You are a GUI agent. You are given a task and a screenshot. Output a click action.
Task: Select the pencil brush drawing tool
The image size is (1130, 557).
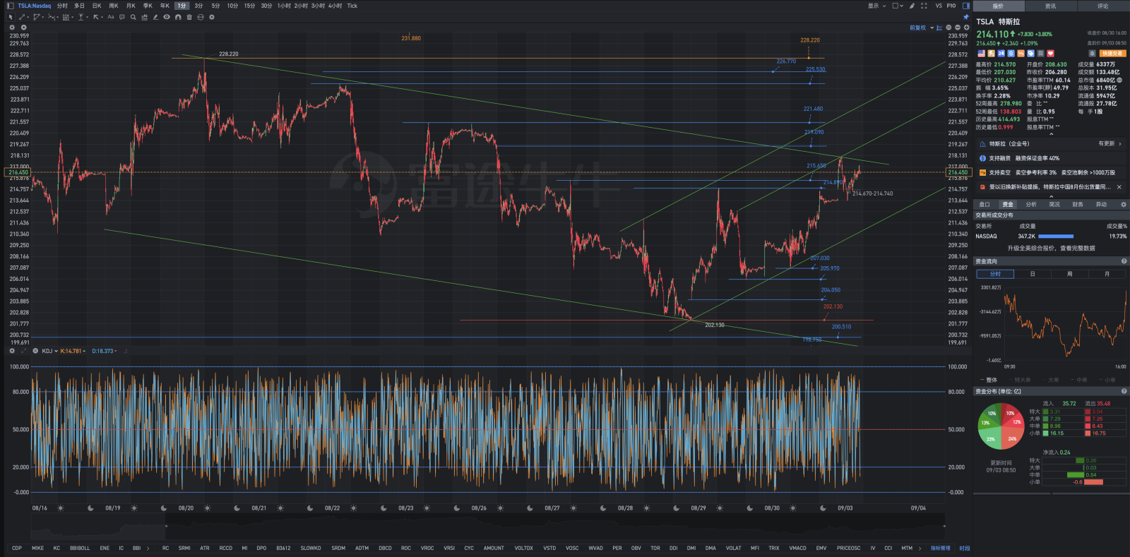click(155, 17)
